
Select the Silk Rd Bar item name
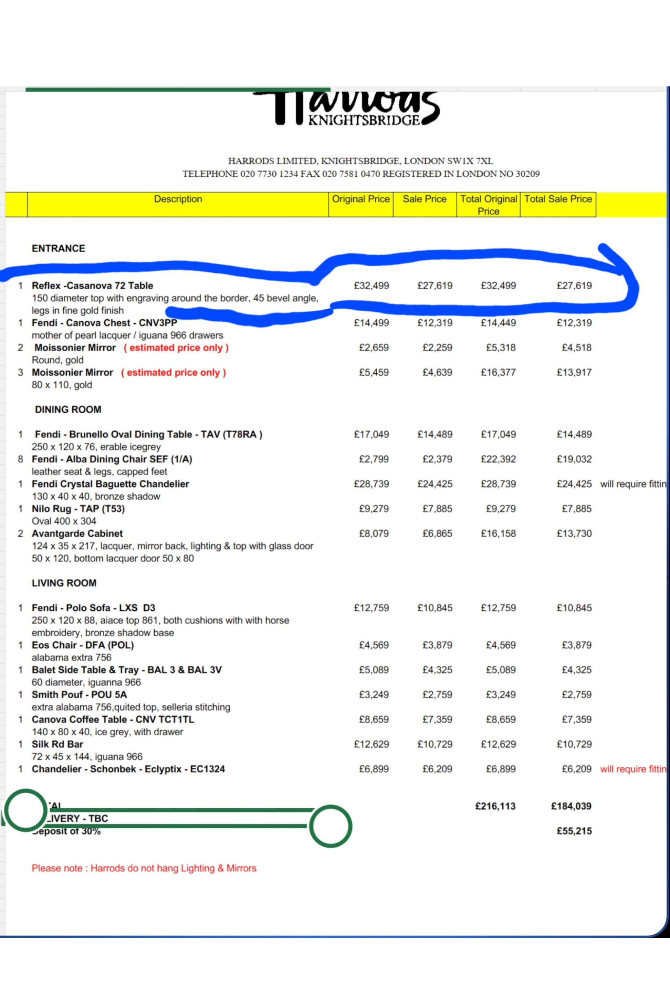pos(57,744)
